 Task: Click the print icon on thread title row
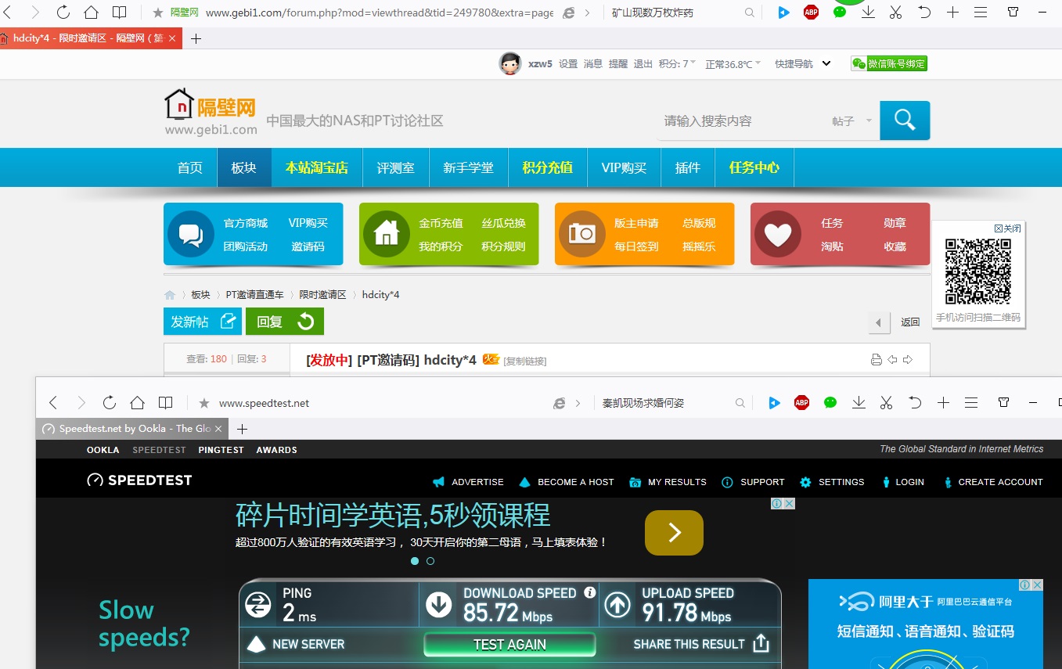(x=877, y=360)
